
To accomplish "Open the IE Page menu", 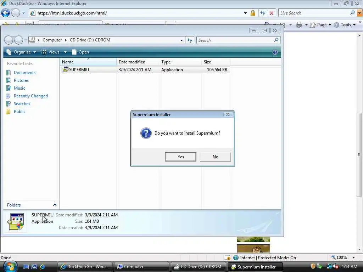I will (x=321, y=25).
